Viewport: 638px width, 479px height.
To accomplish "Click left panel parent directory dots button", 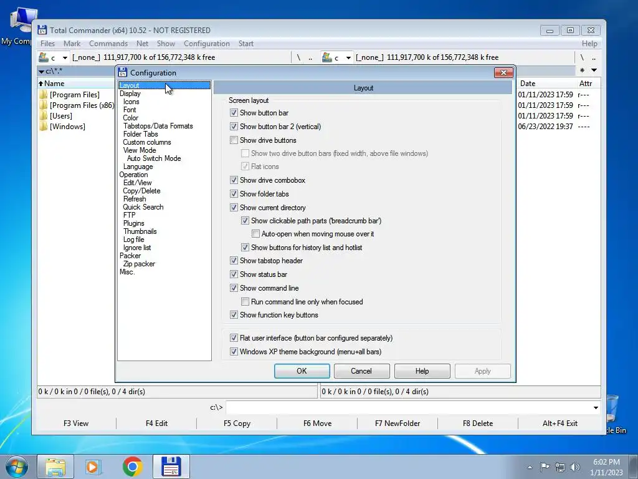I will click(x=310, y=57).
